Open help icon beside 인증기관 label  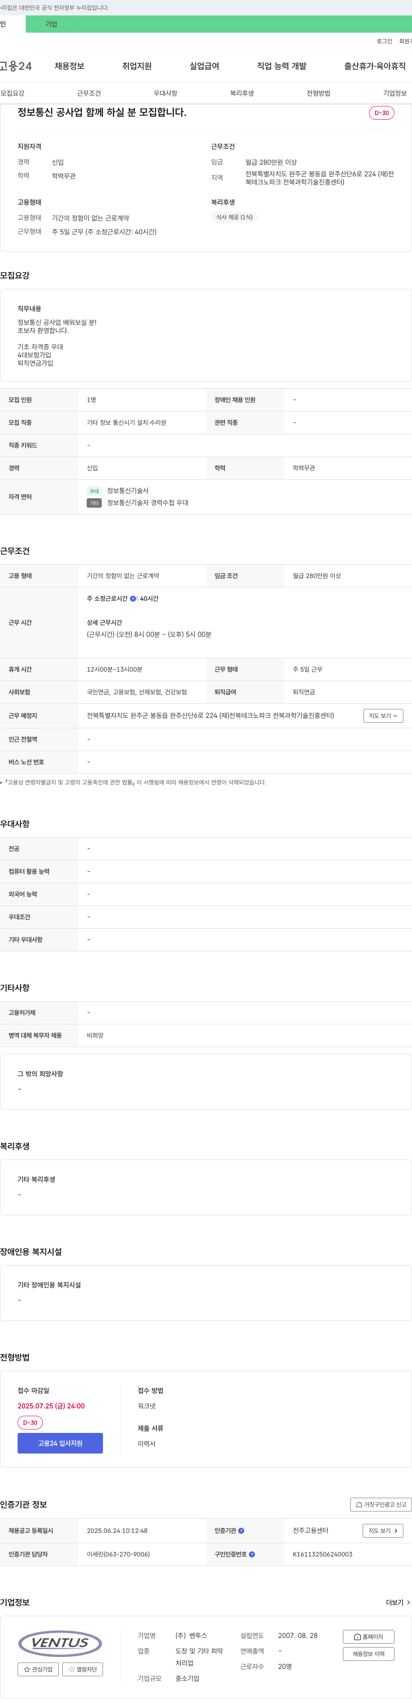tap(241, 1531)
